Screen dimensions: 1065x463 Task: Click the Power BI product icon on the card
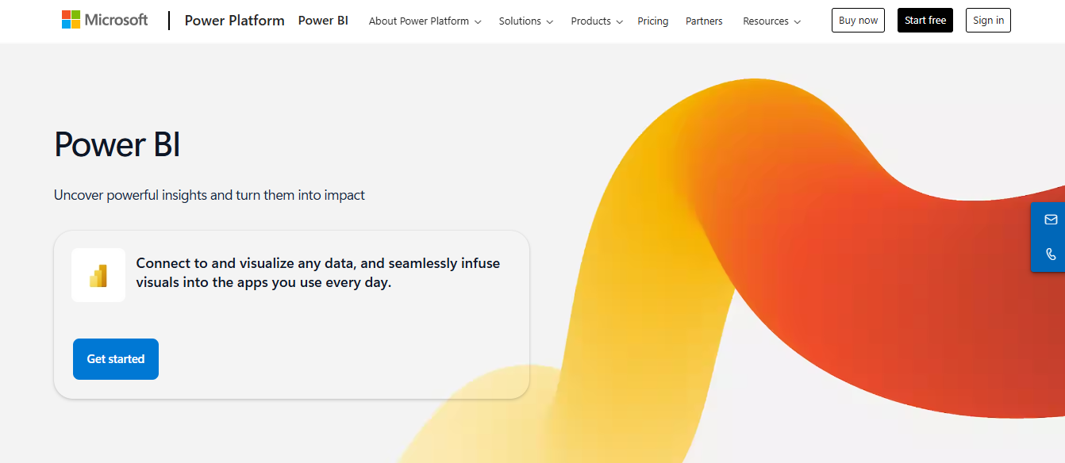pyautogui.click(x=98, y=274)
